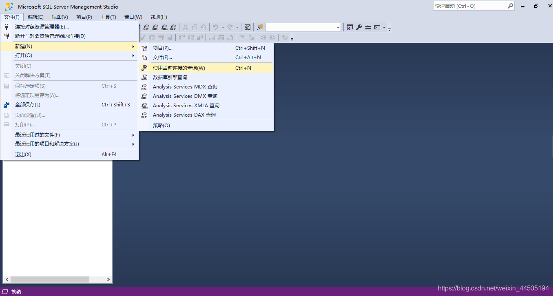Screen dimensions: 553x296
Task: Click the Paste toolbar icon
Action: (x=203, y=27)
